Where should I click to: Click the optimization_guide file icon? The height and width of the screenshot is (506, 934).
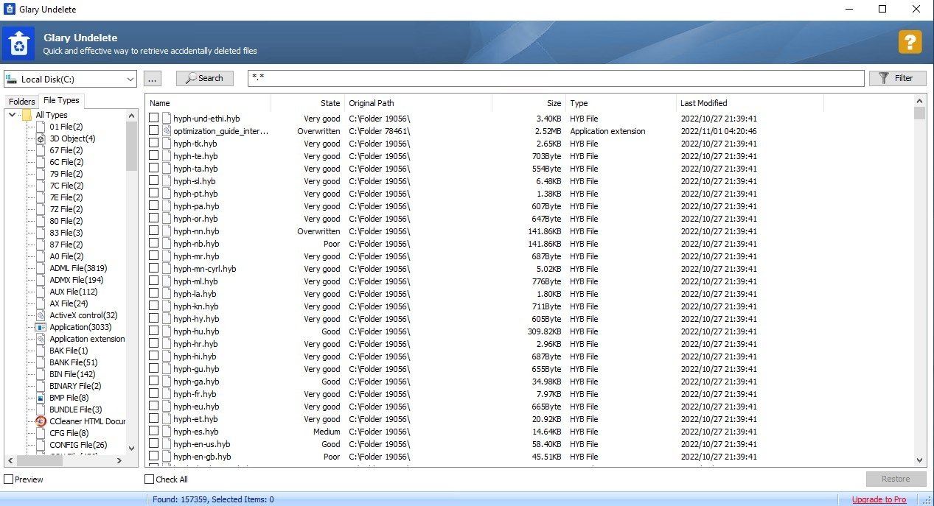[x=166, y=131]
